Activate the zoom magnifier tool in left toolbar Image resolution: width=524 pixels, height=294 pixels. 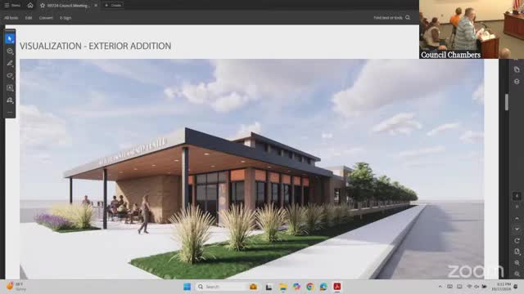[10, 51]
